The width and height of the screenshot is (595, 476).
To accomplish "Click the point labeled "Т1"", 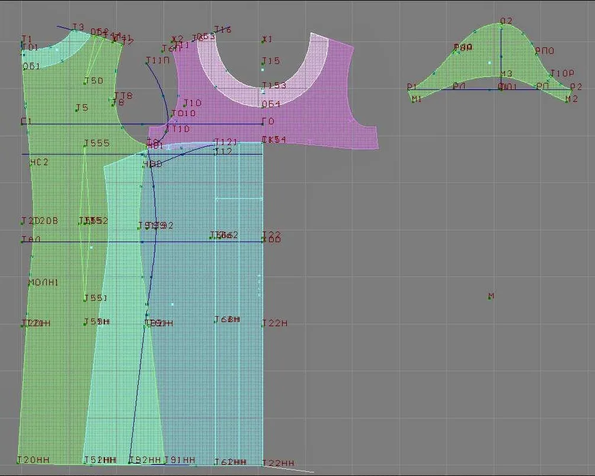I will [27, 39].
